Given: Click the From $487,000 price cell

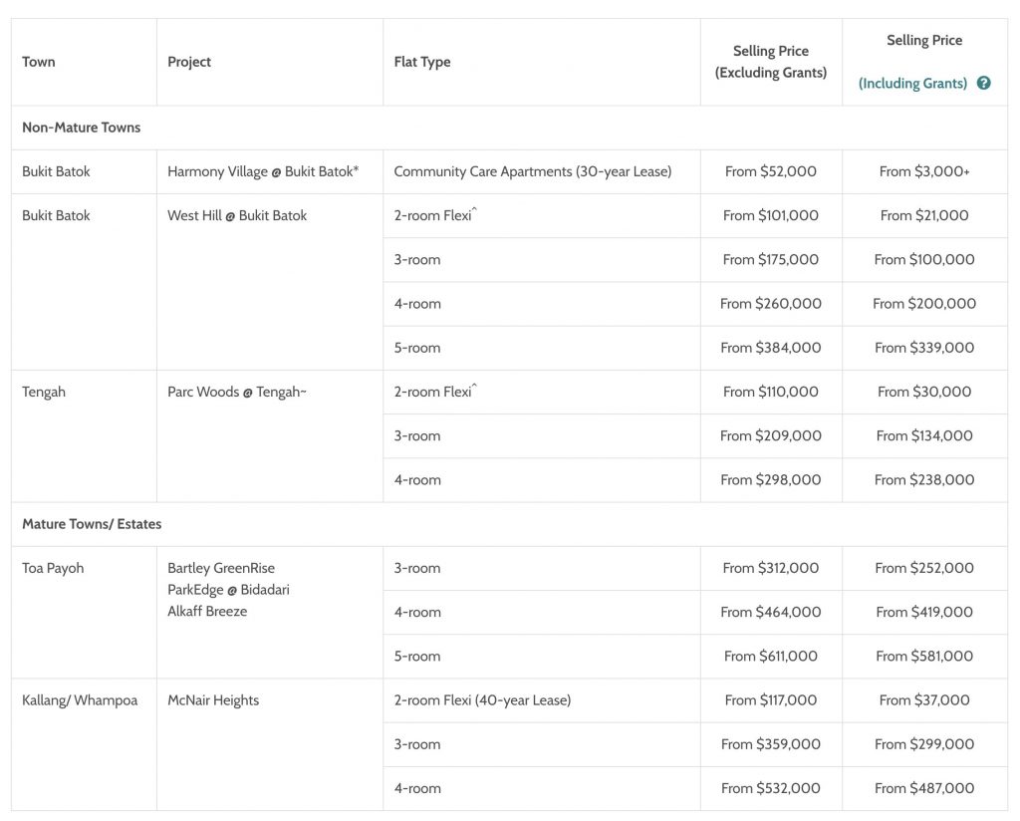Looking at the screenshot, I should (924, 788).
